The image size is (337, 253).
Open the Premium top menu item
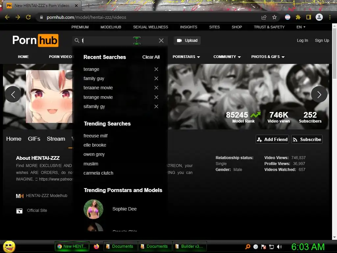pyautogui.click(x=80, y=27)
